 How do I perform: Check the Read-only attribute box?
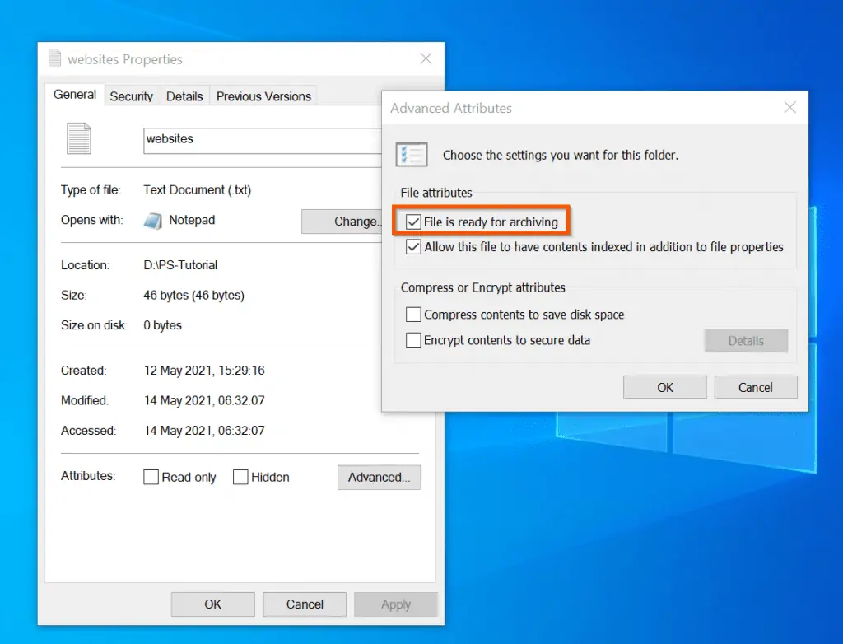point(151,477)
